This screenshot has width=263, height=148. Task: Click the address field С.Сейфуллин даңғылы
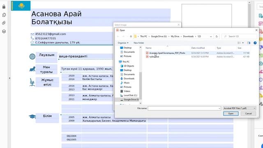[58, 43]
